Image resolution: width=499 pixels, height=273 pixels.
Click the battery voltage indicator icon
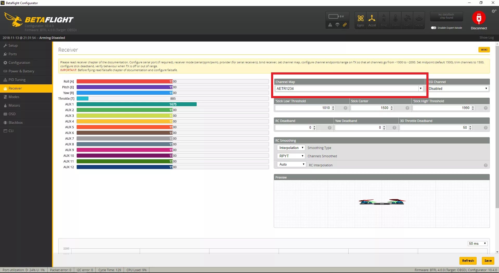(x=334, y=16)
